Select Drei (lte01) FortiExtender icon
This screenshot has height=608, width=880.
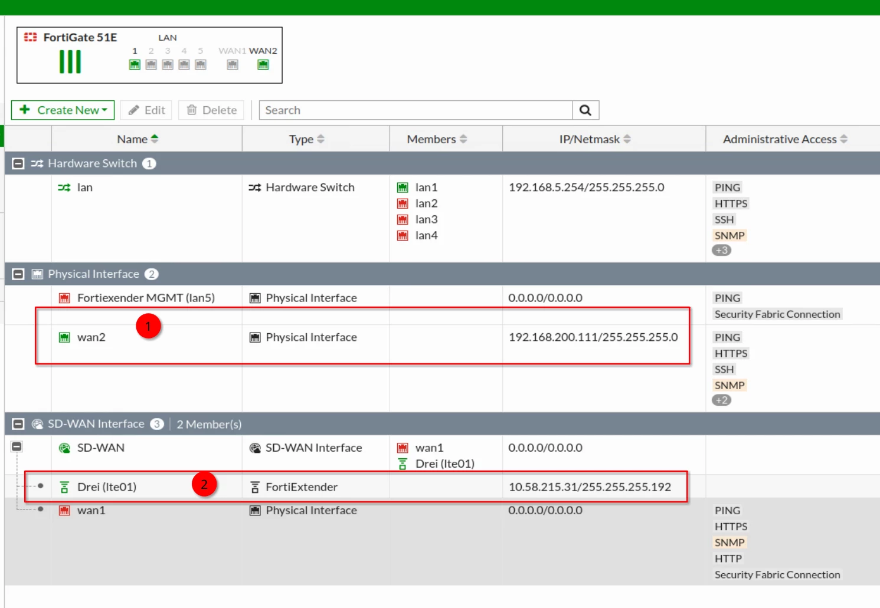64,487
